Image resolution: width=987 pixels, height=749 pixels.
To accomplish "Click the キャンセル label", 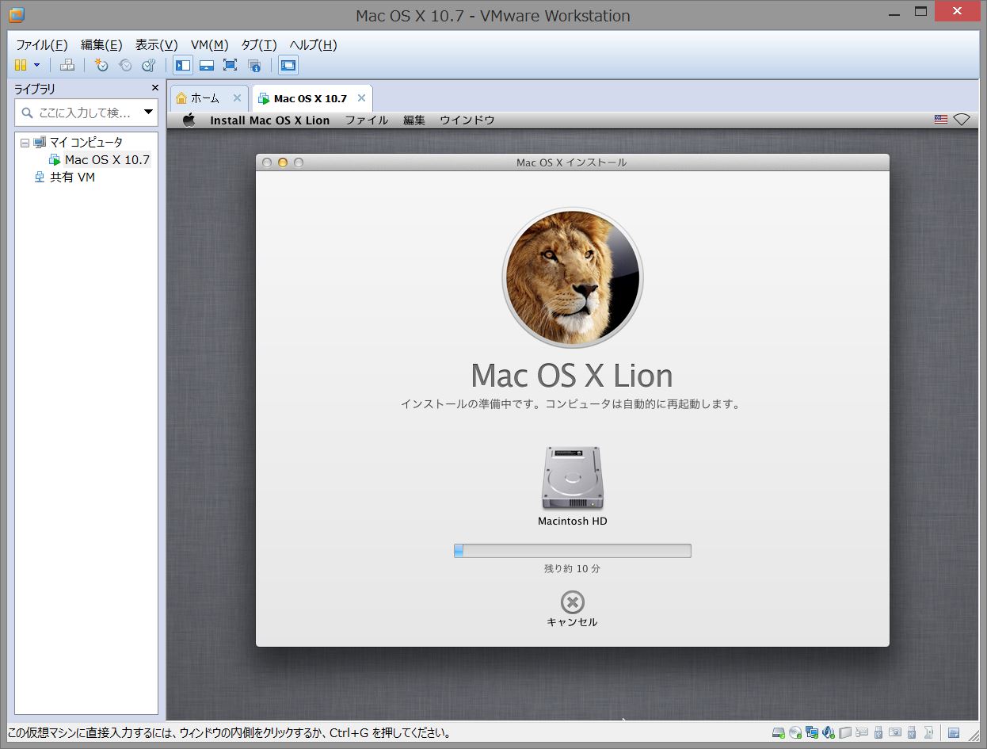I will coord(573,622).
